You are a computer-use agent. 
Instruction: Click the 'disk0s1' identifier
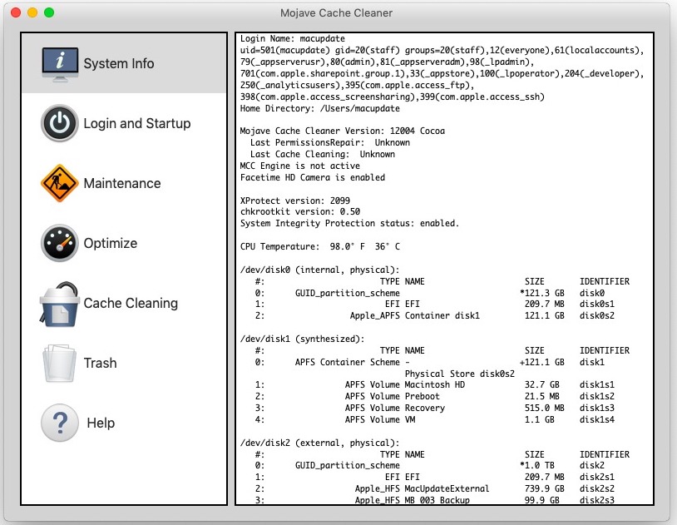[596, 305]
